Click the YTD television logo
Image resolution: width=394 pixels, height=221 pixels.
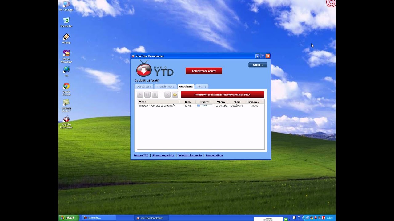click(x=144, y=69)
